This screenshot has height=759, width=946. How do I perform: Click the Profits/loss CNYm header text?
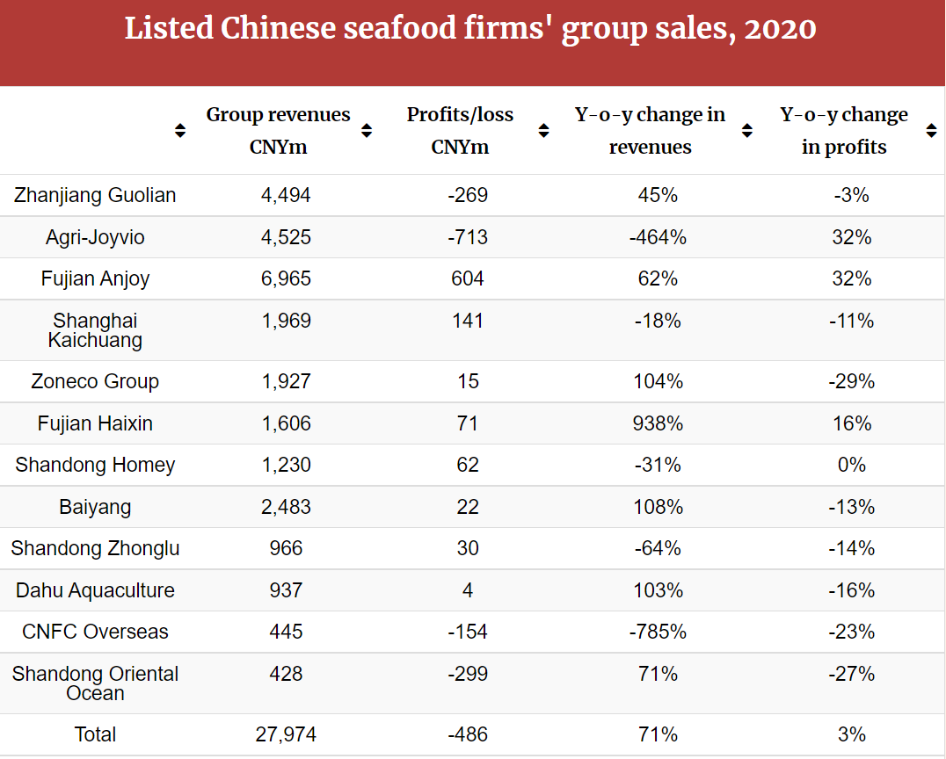(460, 131)
